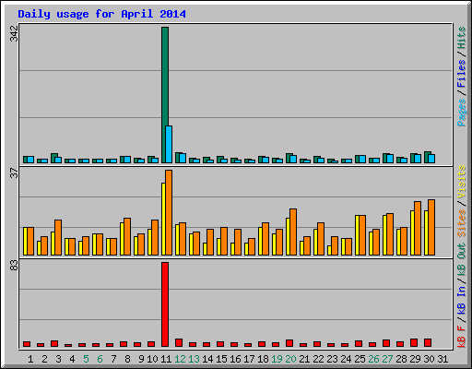Click day label "21" on the x-axis
472x369 pixels.
(x=304, y=359)
